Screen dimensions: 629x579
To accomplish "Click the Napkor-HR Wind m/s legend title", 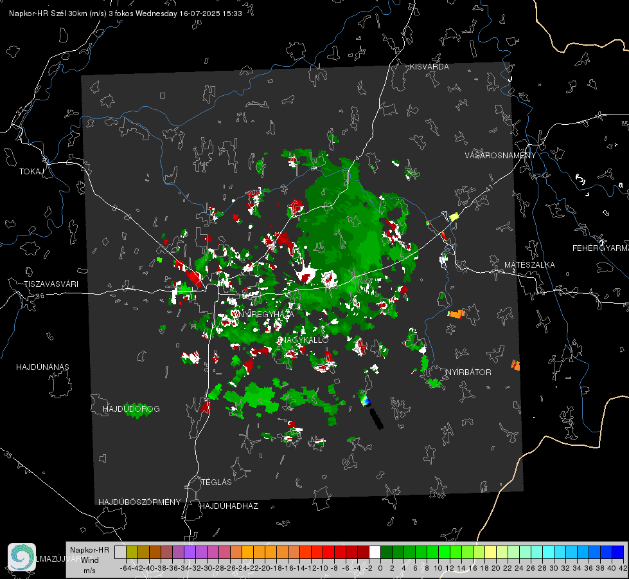I will click(89, 560).
